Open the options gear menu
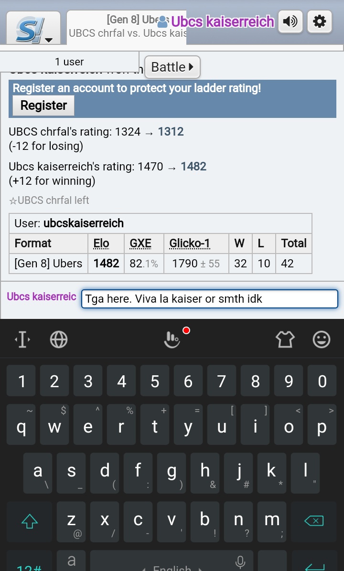This screenshot has height=571, width=344. tap(320, 21)
